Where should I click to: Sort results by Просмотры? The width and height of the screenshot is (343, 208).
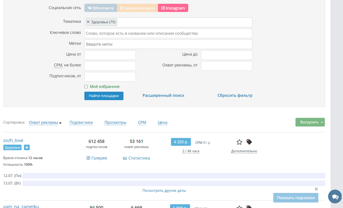115,123
